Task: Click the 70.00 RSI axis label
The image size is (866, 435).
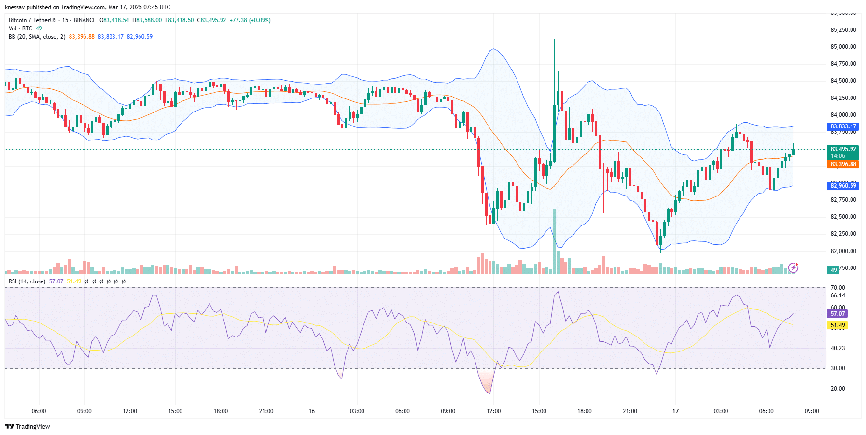Action: pyautogui.click(x=838, y=288)
